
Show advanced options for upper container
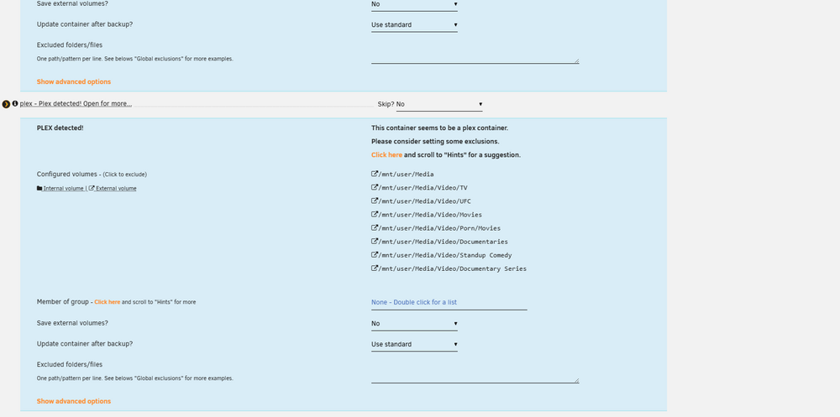coord(74,82)
